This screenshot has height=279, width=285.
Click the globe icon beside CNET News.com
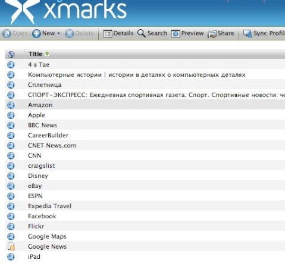11,146
